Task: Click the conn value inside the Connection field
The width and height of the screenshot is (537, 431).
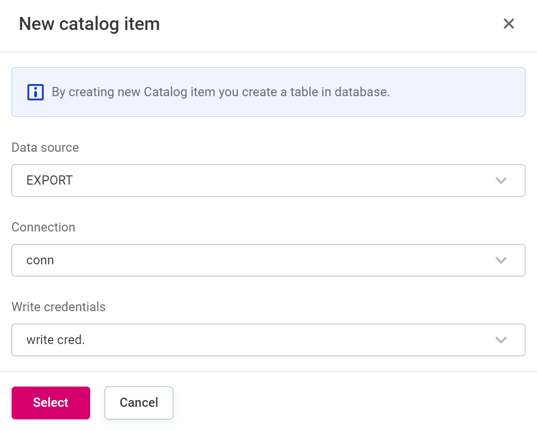Action: pos(40,260)
